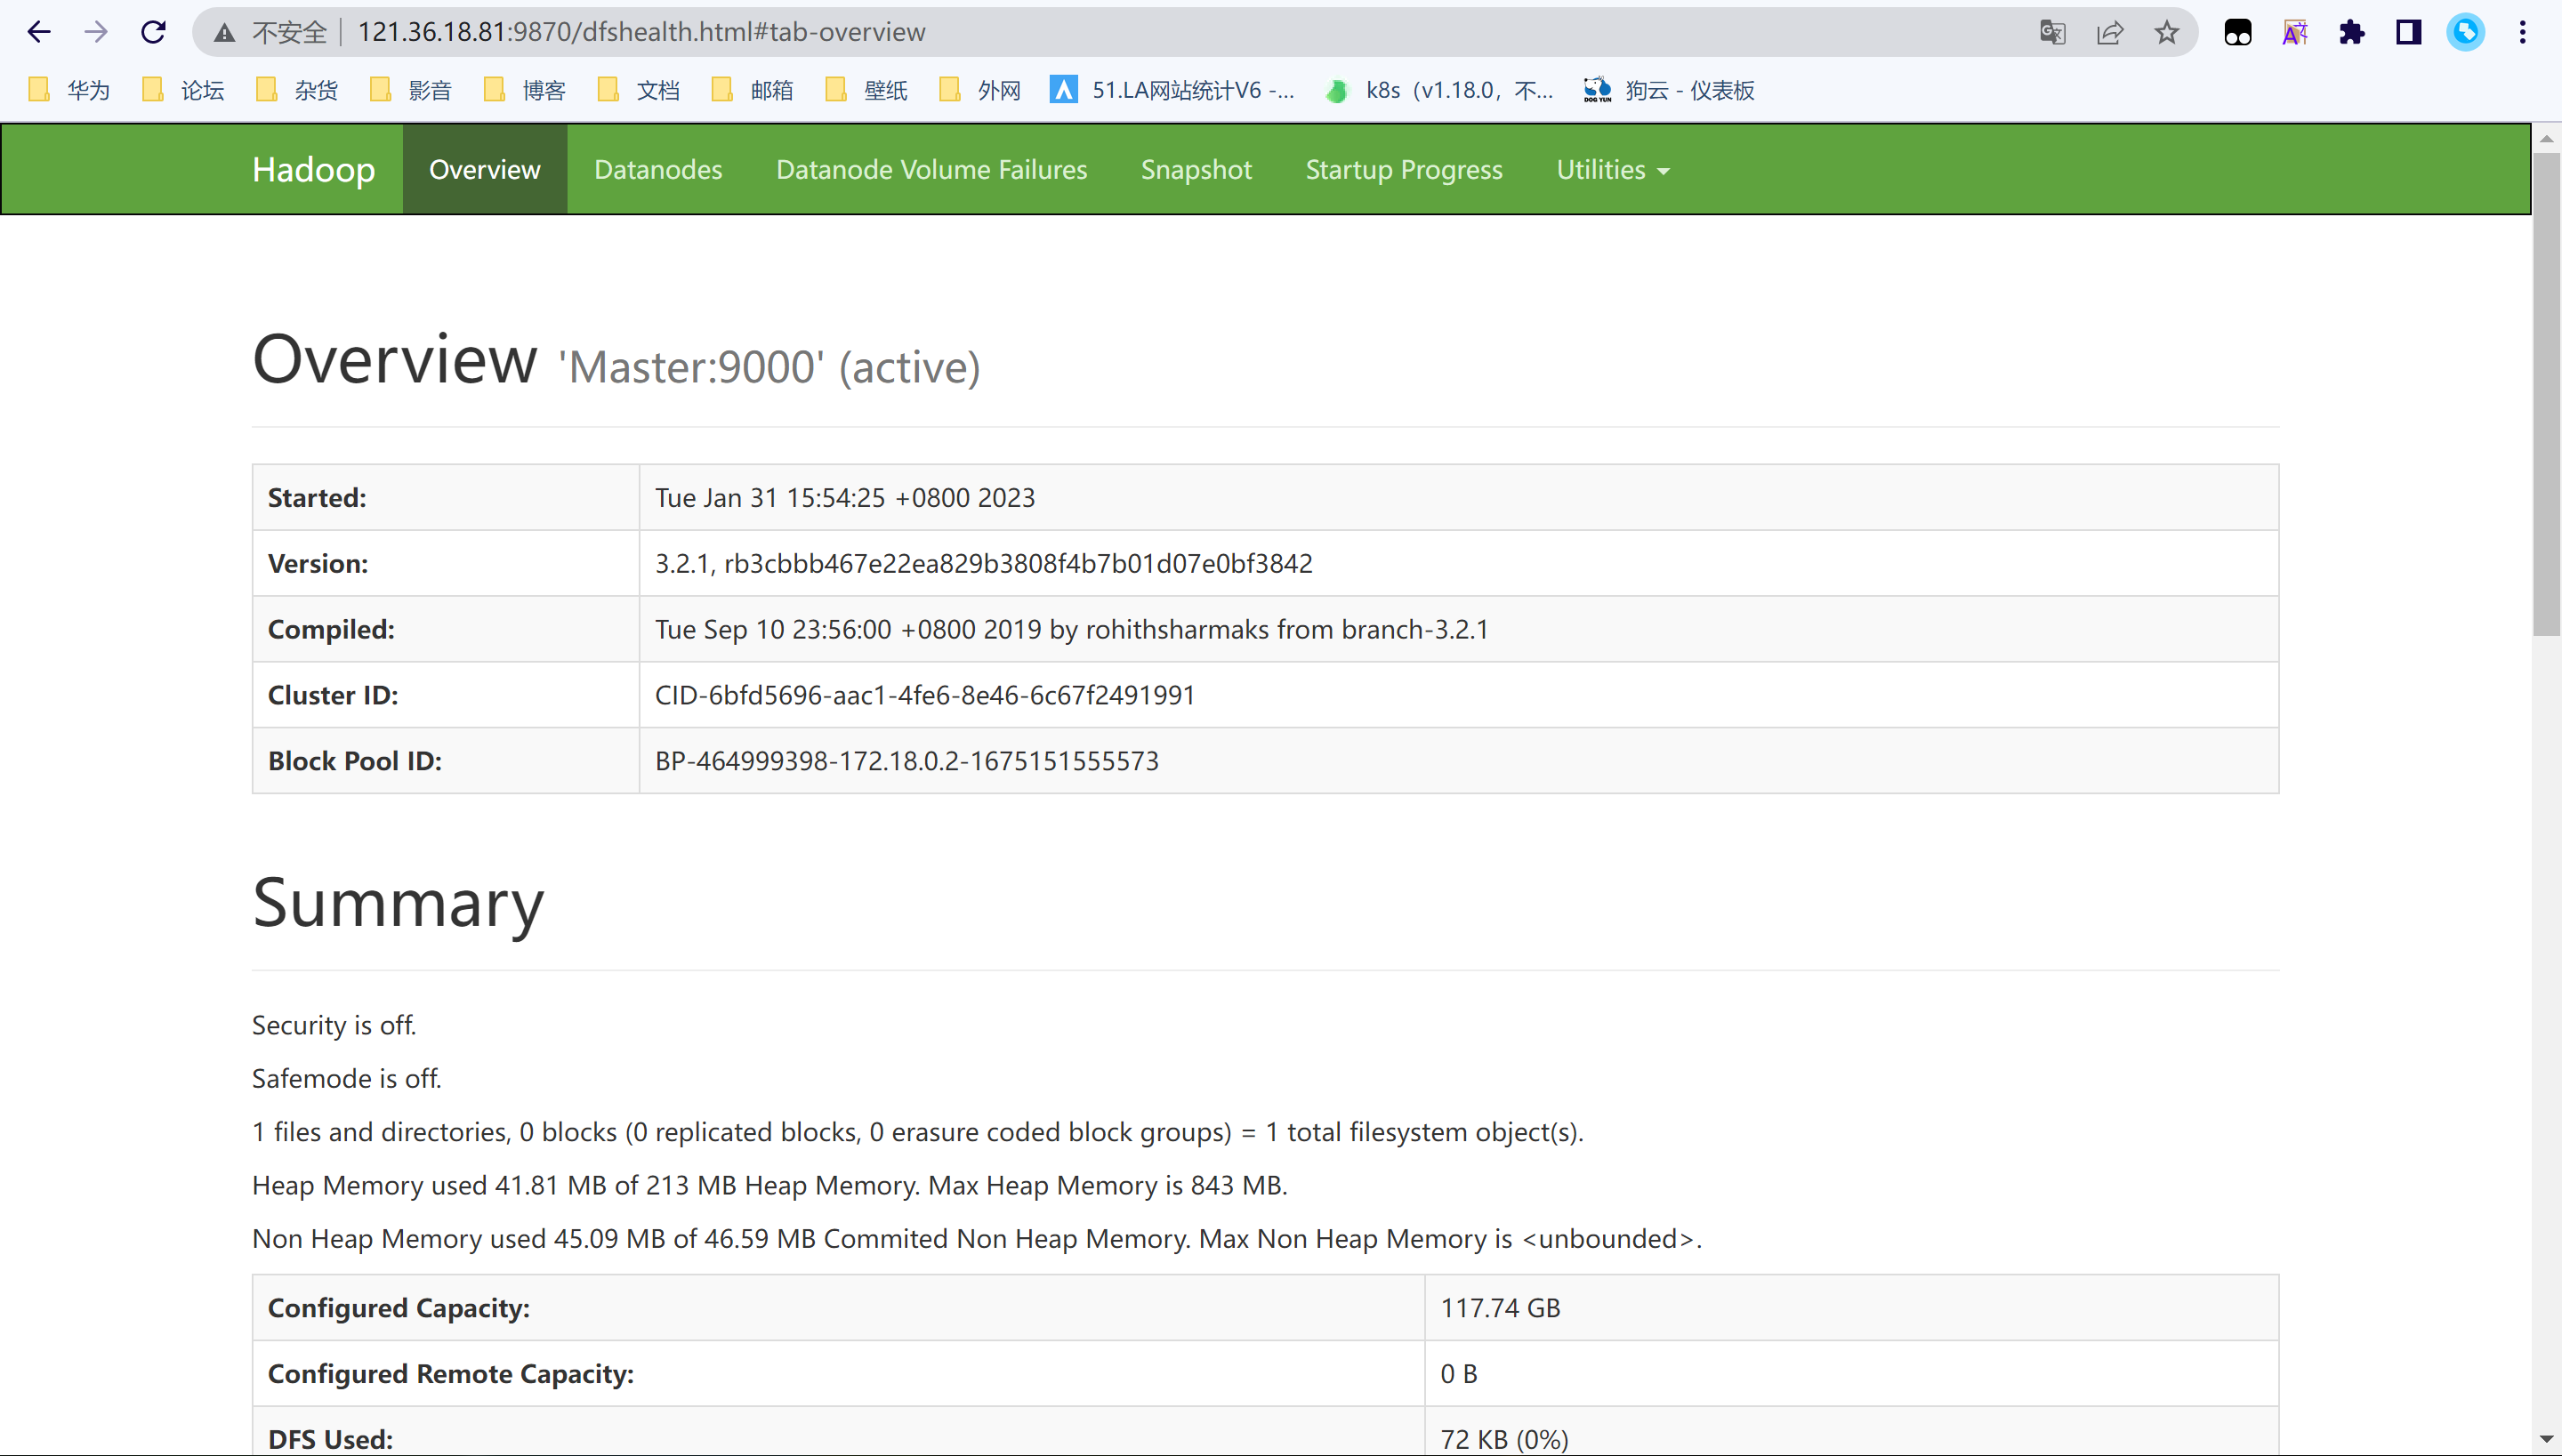The width and height of the screenshot is (2562, 1456).
Task: Go to Datanode Volume Failures tab
Action: click(x=931, y=170)
